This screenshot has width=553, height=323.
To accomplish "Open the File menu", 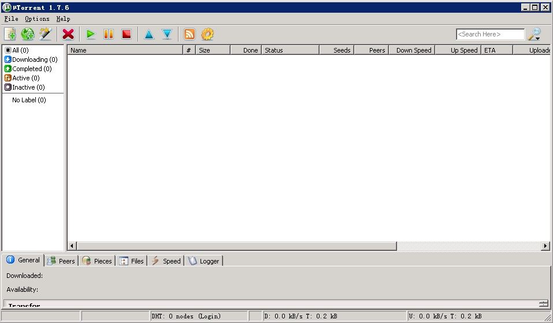I will [11, 18].
